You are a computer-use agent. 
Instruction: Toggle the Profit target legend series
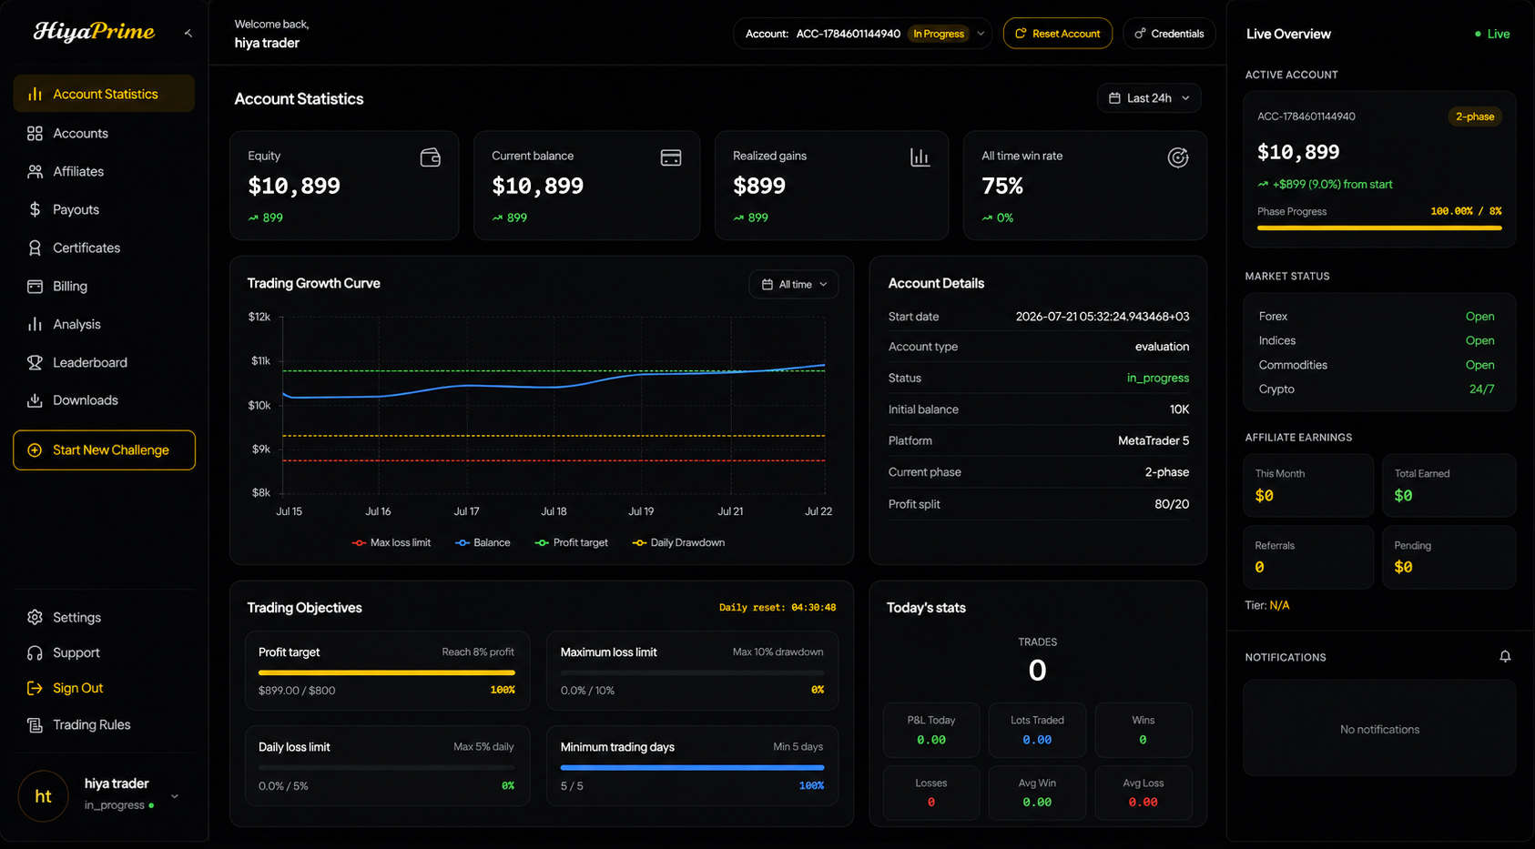coord(572,543)
